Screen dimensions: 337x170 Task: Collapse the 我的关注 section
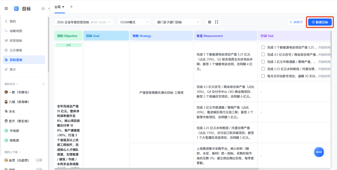[17, 84]
